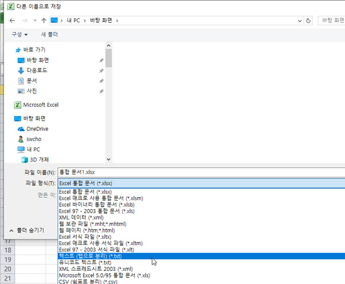Click Excel icon in dialog title bar
The height and width of the screenshot is (284, 345).
click(x=11, y=6)
